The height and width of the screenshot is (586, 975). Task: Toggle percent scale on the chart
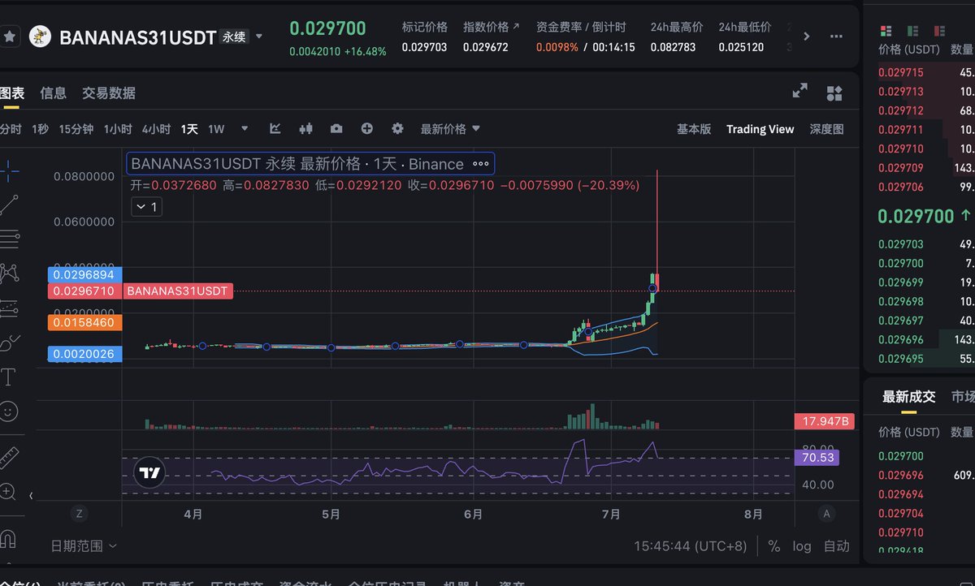click(x=773, y=546)
